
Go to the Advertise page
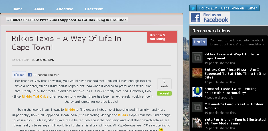click(65, 9)
